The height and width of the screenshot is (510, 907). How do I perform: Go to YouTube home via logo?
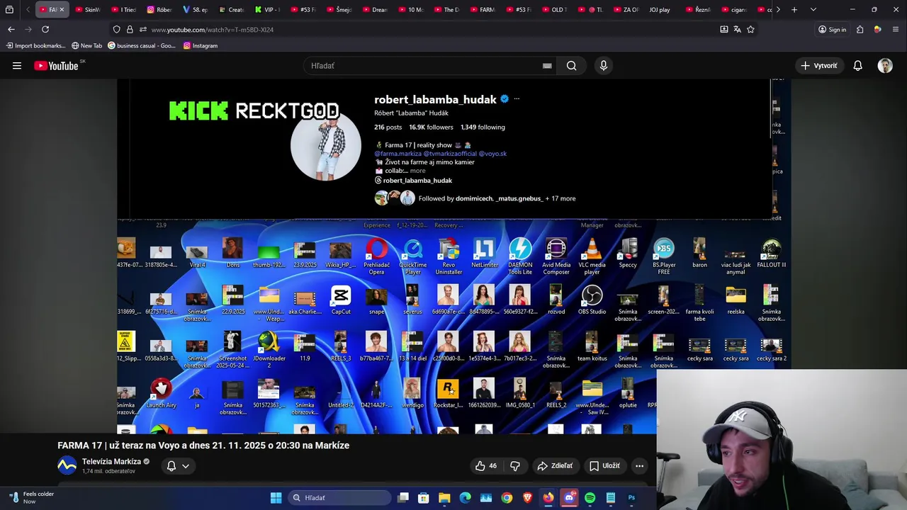point(56,66)
